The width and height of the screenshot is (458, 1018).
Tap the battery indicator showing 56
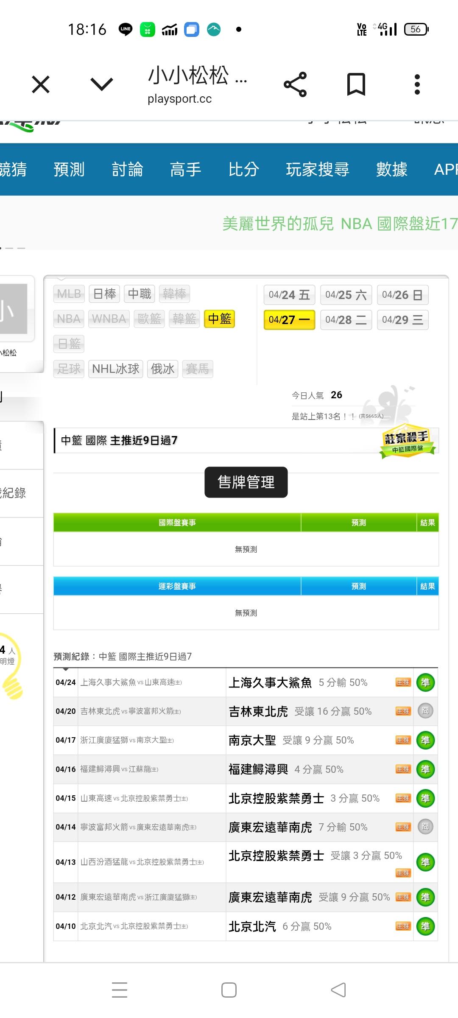pyautogui.click(x=416, y=29)
